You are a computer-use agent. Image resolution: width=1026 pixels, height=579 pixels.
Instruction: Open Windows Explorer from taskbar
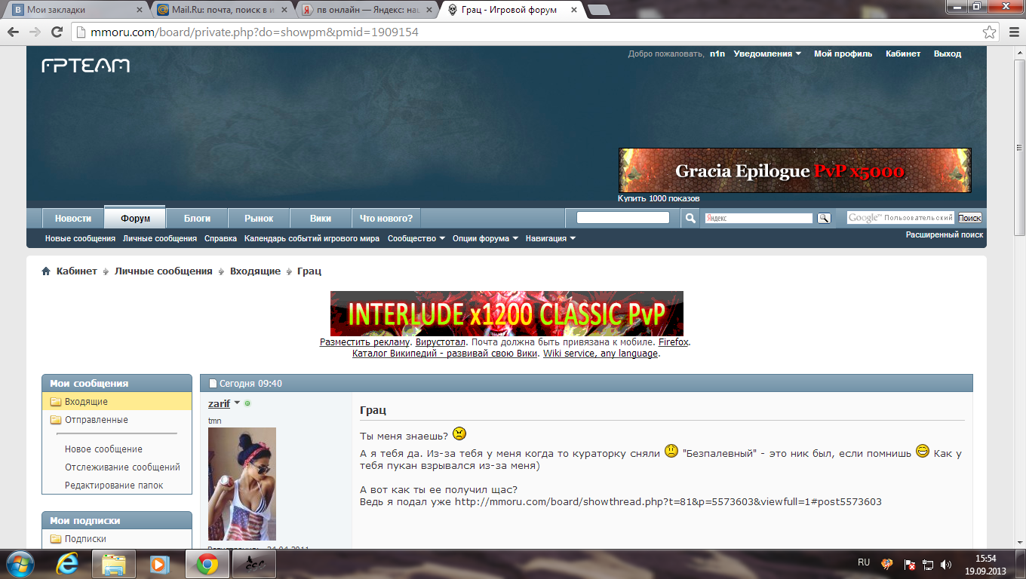click(x=114, y=563)
